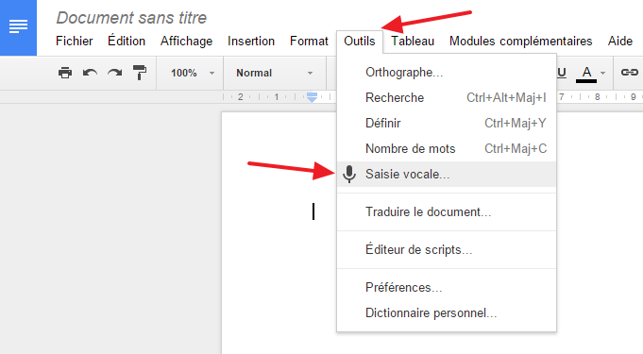Toggle underline formatting button
This screenshot has width=643, height=354.
pos(562,73)
